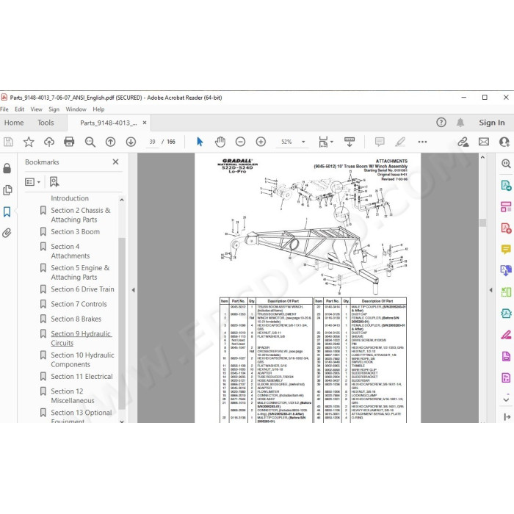Switch to Home tab
The height and width of the screenshot is (514, 514).
pos(14,123)
